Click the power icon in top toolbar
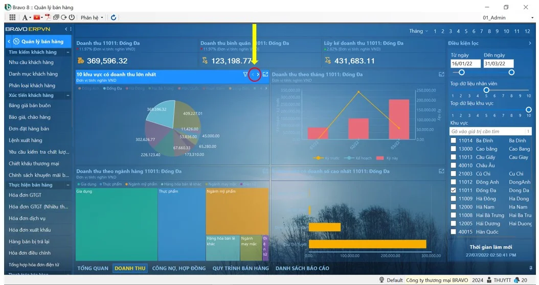The width and height of the screenshot is (539, 285). point(72,17)
